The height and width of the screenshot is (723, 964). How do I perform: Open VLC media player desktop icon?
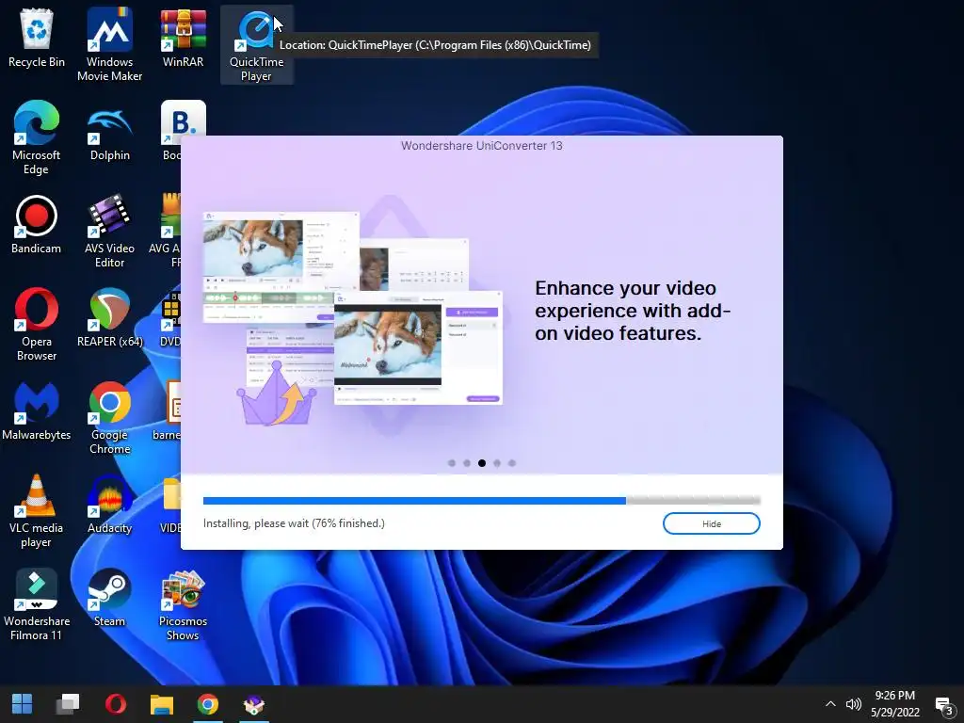click(37, 511)
